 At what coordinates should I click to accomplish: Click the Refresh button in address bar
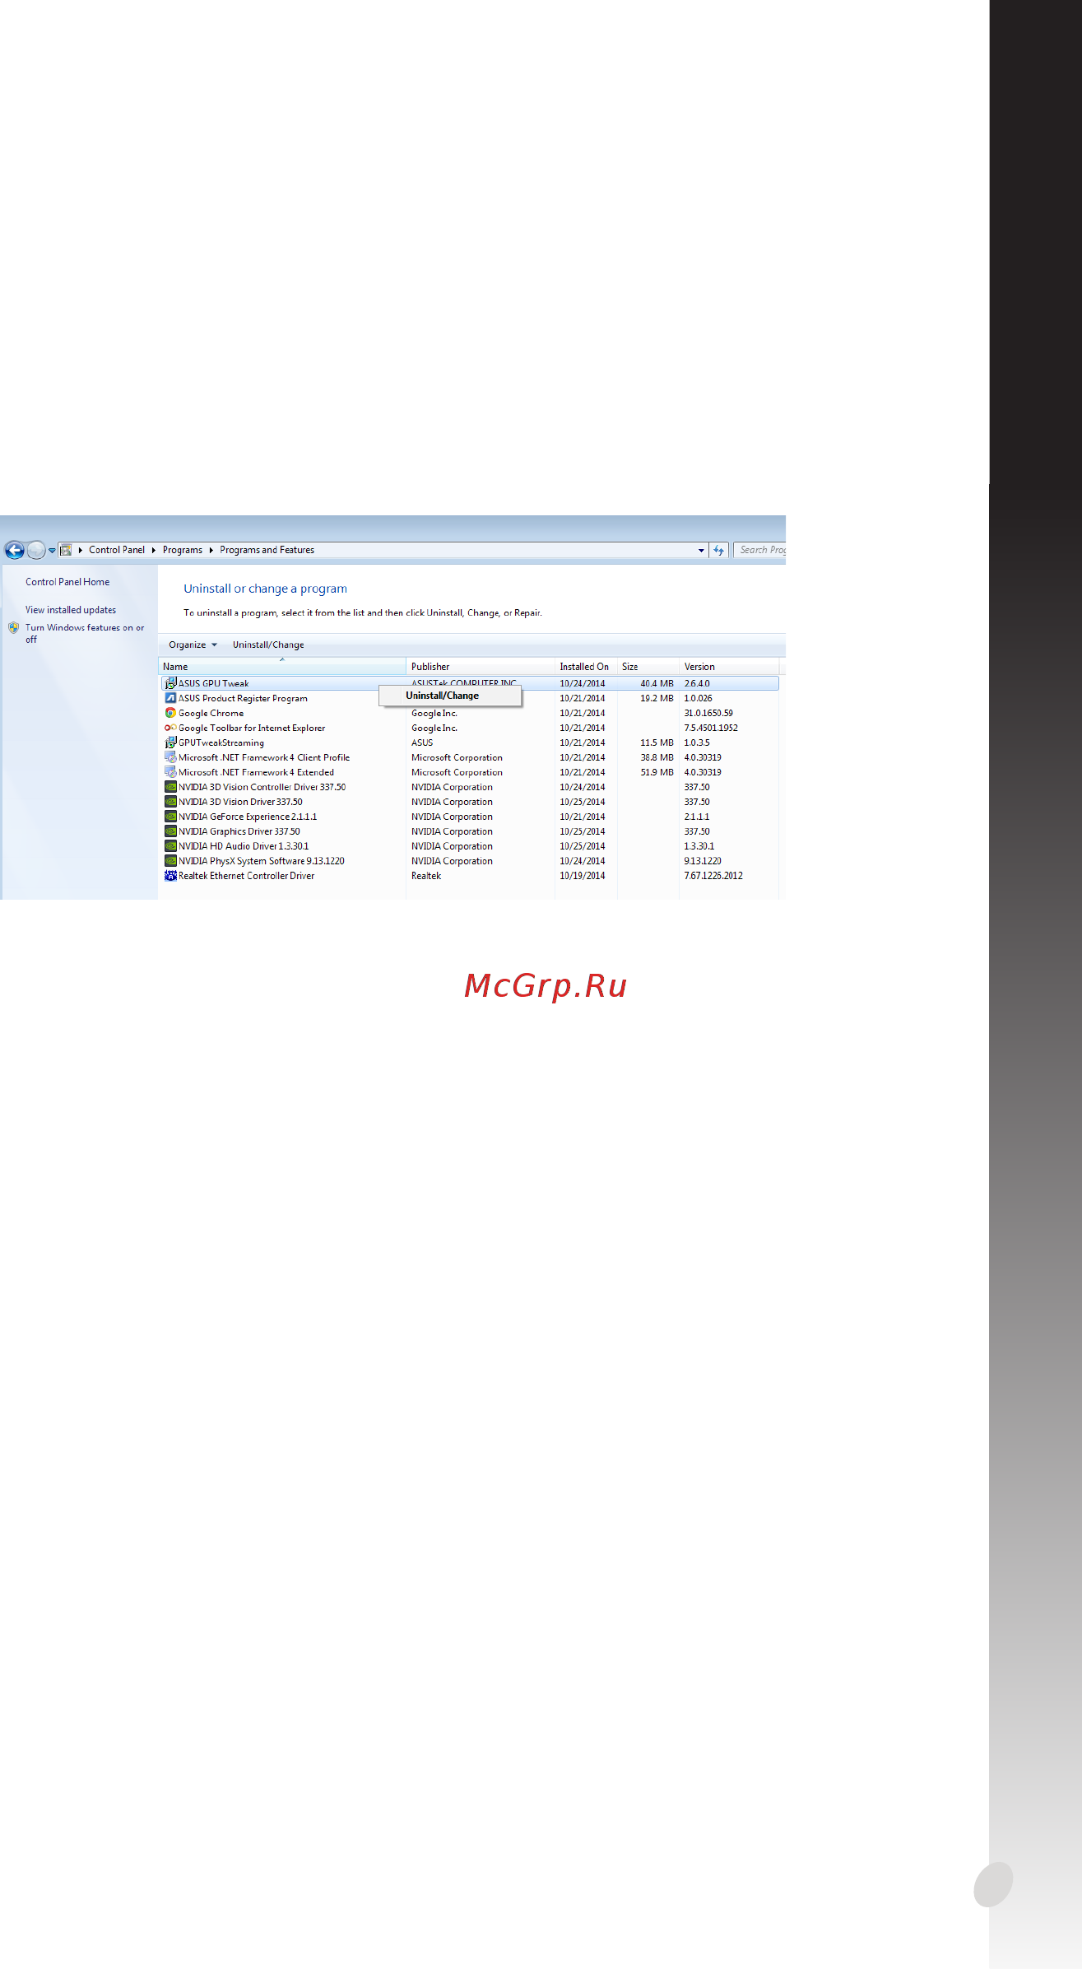[x=719, y=550]
